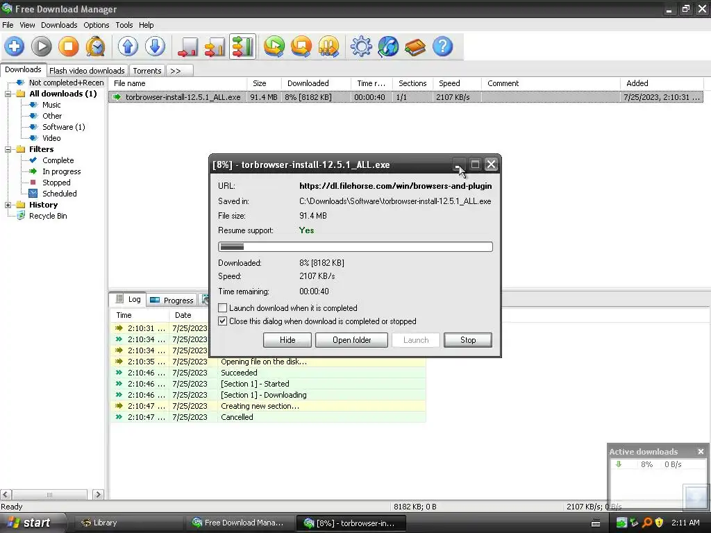This screenshot has height=533, width=711.
Task: Click the pause all downloads icon
Action: (x=328, y=46)
